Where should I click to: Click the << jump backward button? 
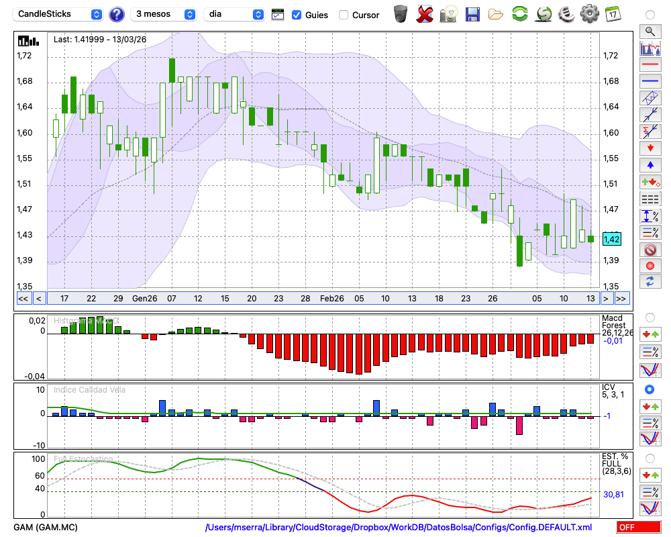(x=23, y=298)
